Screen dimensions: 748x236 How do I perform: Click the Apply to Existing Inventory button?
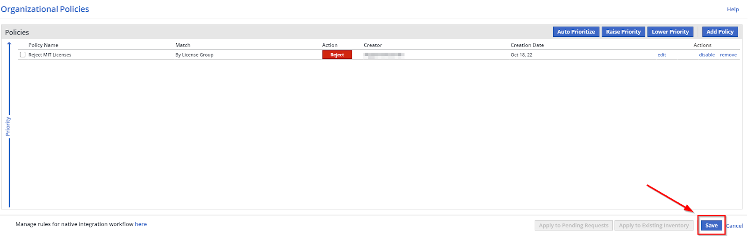tap(654, 225)
